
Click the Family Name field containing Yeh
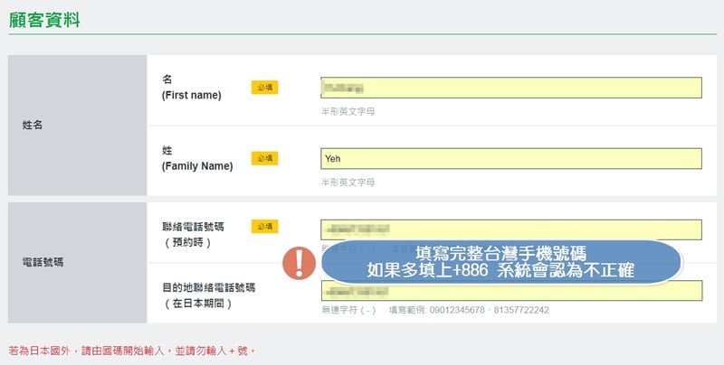pyautogui.click(x=511, y=158)
